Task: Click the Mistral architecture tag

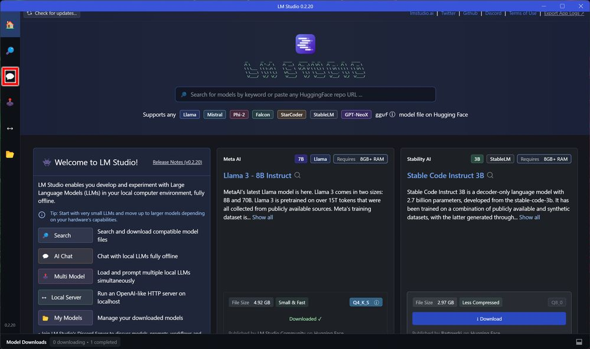Action: pyautogui.click(x=214, y=114)
